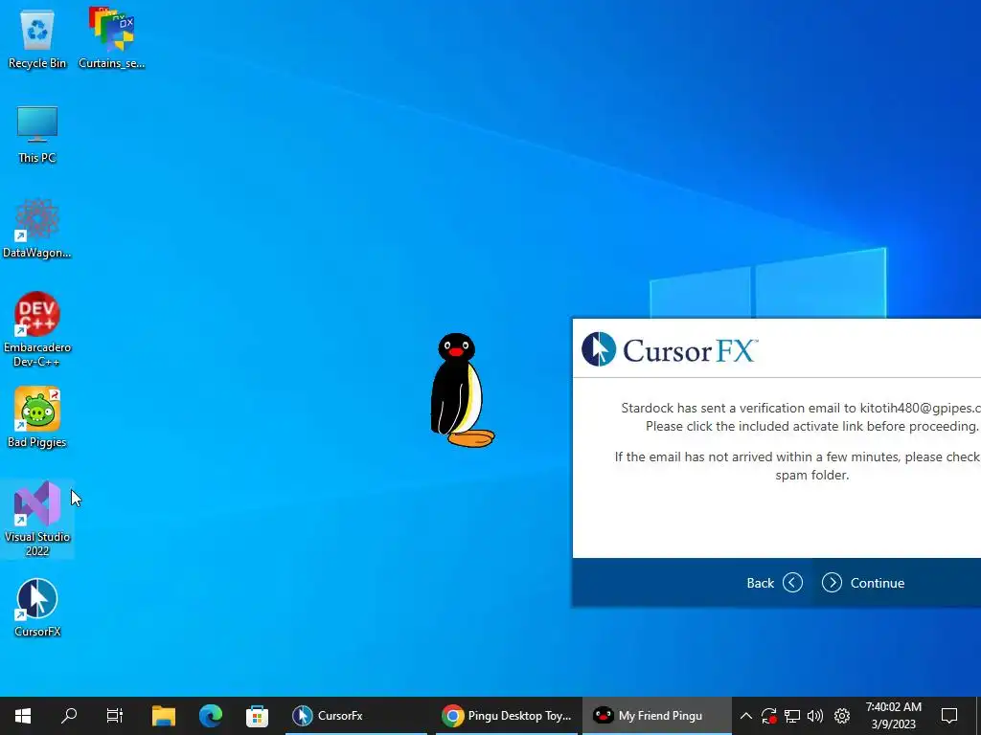Open Microsoft Store from the taskbar
The height and width of the screenshot is (735, 981).
click(257, 716)
